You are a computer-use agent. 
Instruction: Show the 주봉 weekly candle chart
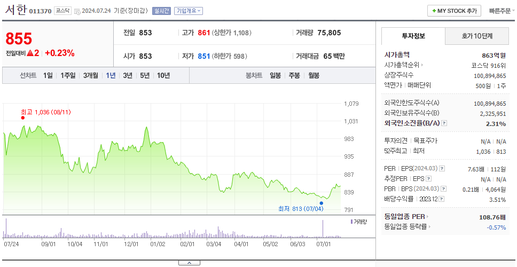(x=294, y=75)
